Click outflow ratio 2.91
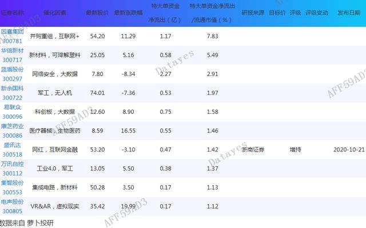The width and height of the screenshot is (366, 228). pos(212,74)
